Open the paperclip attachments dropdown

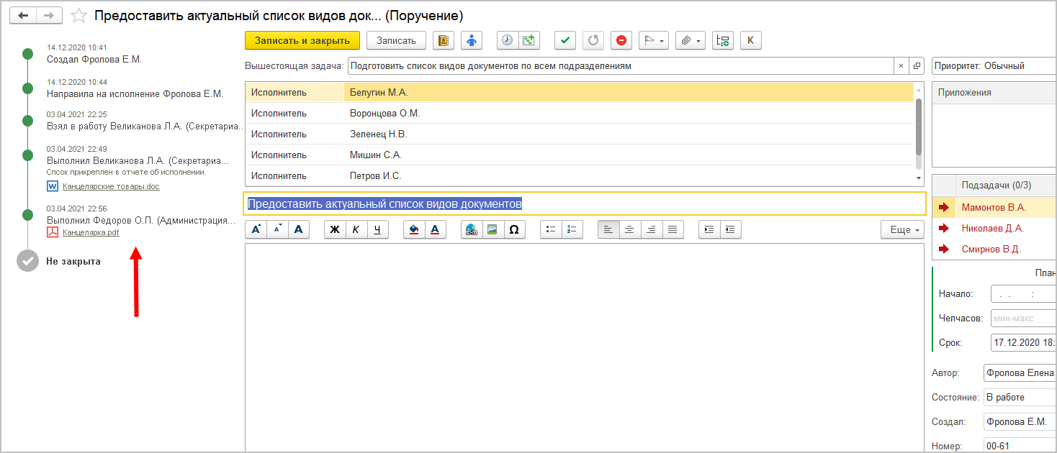tap(691, 40)
